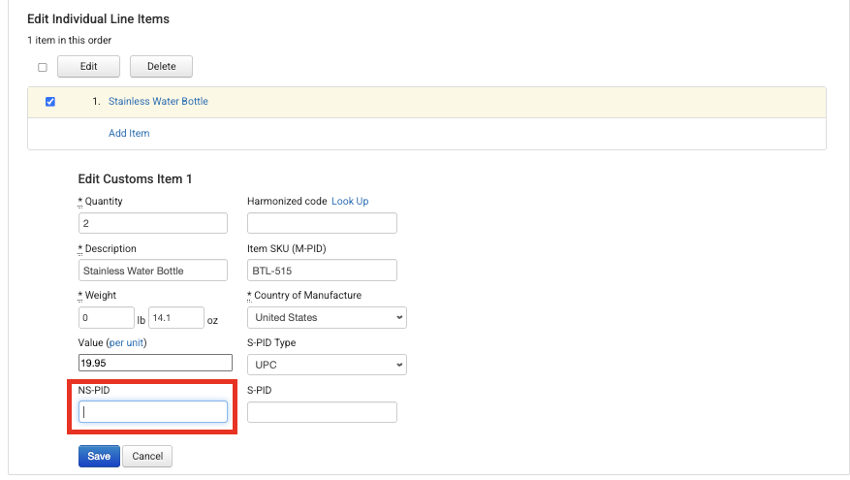Click the NS-PID input field
Image resolution: width=850 pixels, height=480 pixels.
point(153,412)
